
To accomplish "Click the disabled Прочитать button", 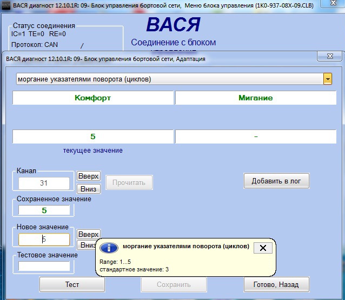I will pos(129,182).
